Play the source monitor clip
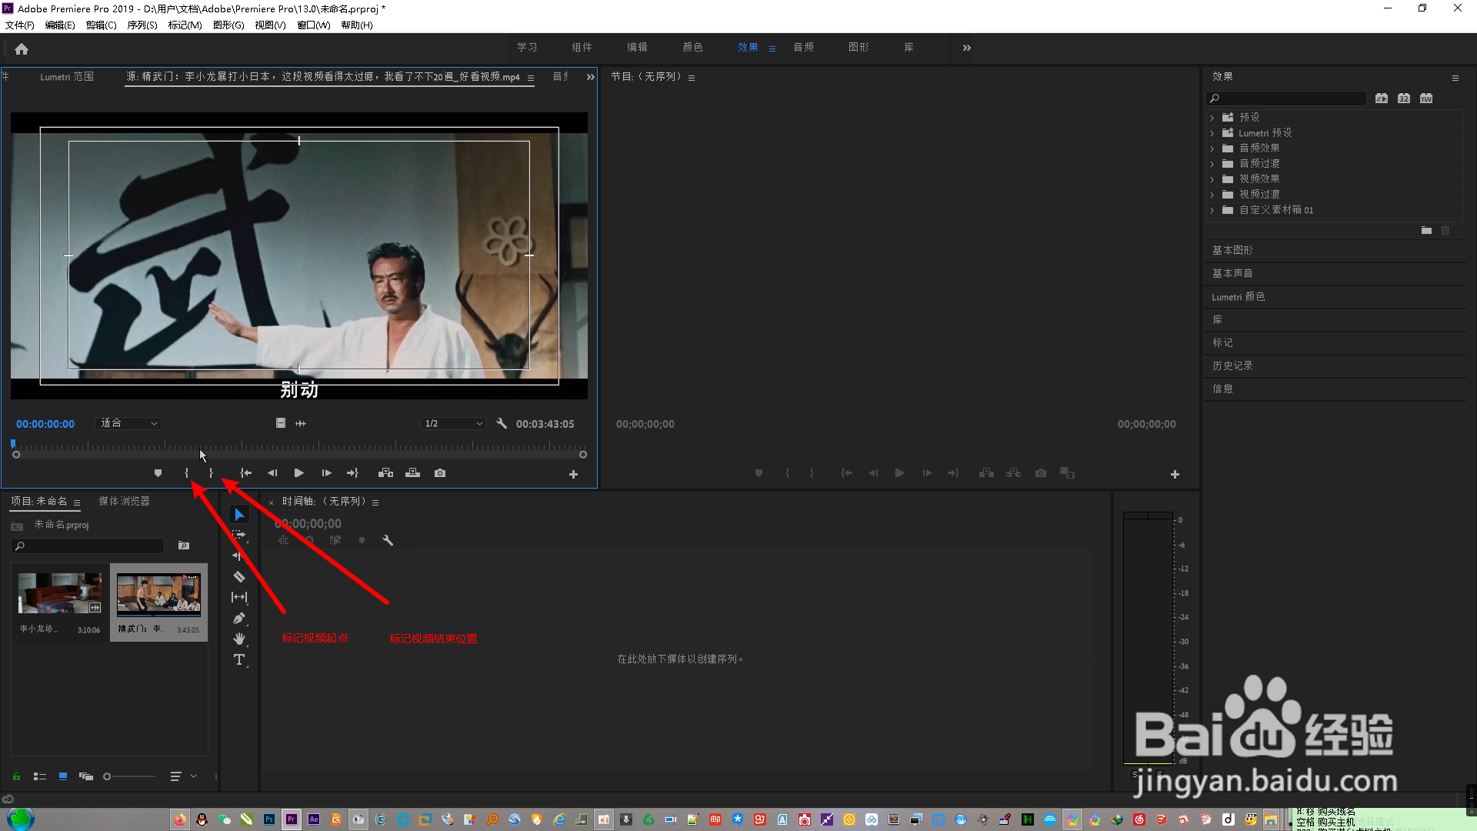Image resolution: width=1477 pixels, height=831 pixels. pos(299,473)
